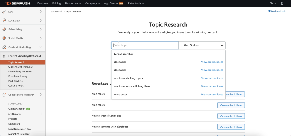Click the Content Marketing pencil icon

[x=4, y=47]
